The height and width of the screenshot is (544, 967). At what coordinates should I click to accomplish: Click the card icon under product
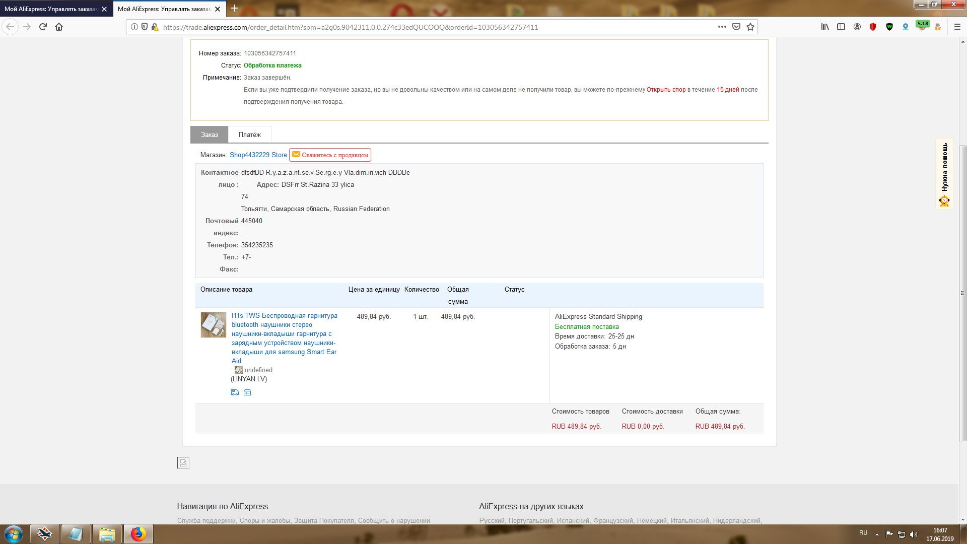click(x=247, y=392)
